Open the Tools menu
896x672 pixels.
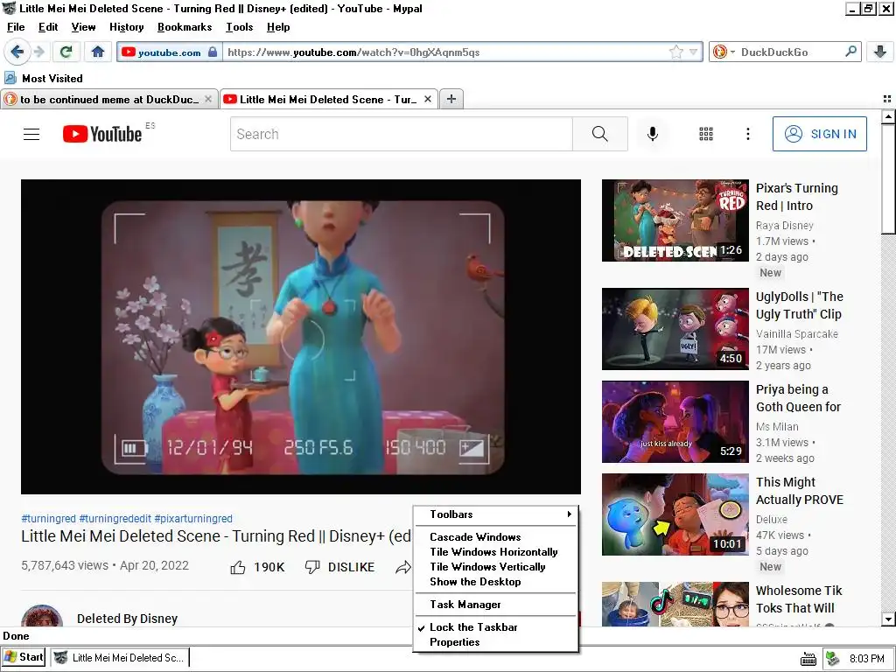point(240,27)
